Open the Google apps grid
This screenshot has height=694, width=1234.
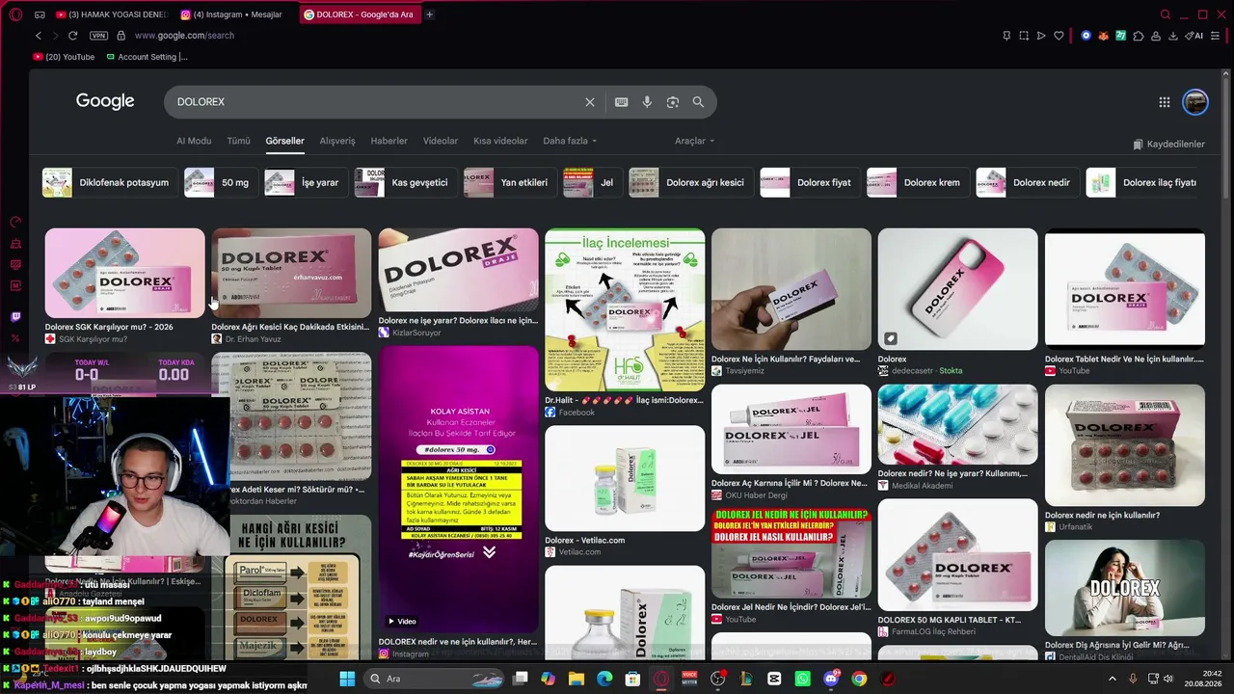coord(1165,102)
